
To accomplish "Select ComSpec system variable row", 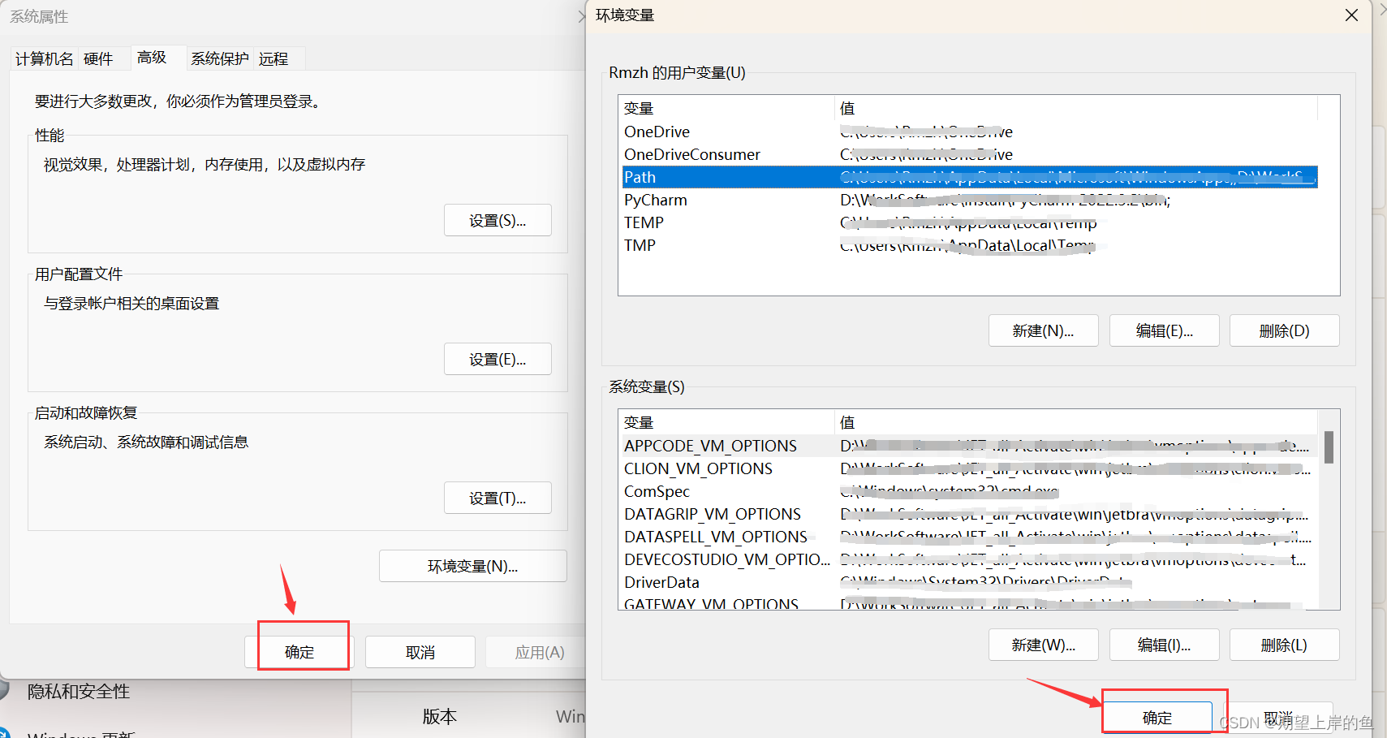I will pos(970,491).
